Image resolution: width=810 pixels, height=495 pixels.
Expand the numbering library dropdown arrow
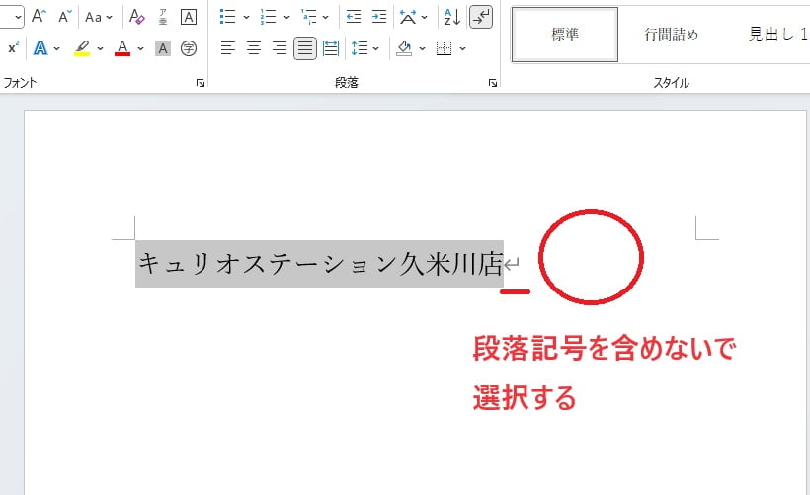click(286, 18)
